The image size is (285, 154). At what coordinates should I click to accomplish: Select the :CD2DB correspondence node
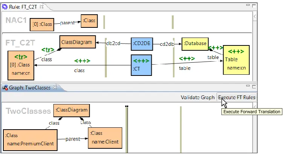[142, 44]
